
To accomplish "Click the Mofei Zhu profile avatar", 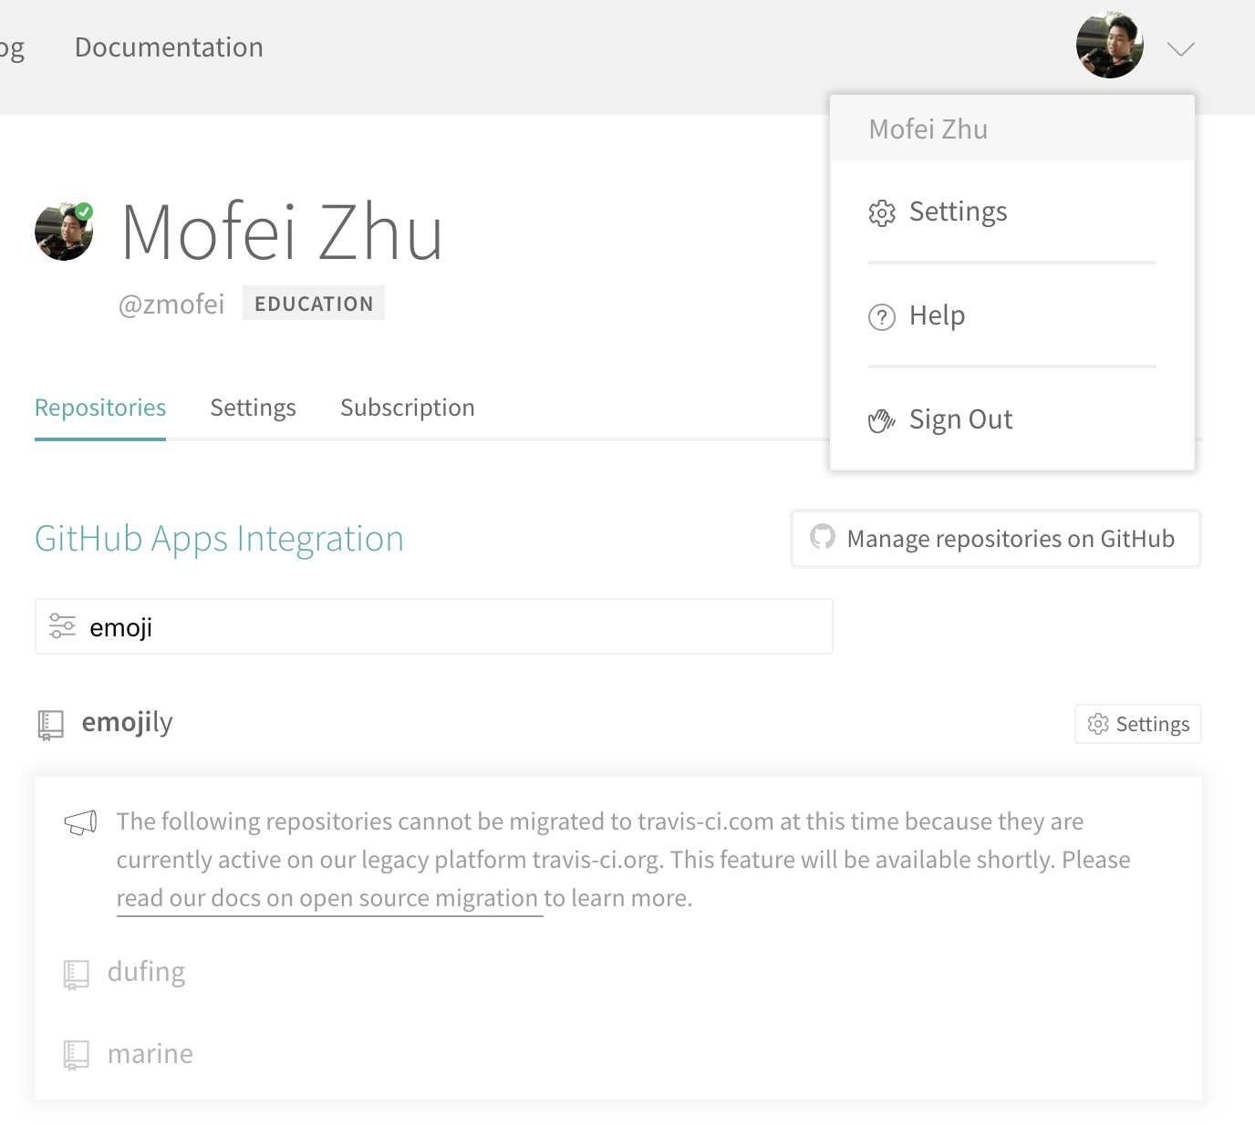I will click(x=64, y=232).
